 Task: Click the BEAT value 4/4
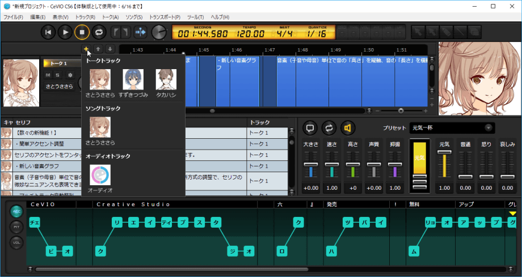(285, 34)
